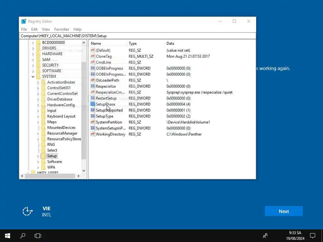Viewport: 323px width, 242px height.
Task: Open the Edit menu
Action: [x=34, y=29]
